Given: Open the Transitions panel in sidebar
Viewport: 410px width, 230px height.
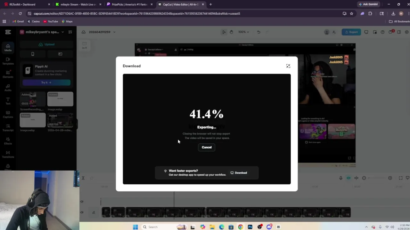Looking at the screenshot, I should point(8,154).
